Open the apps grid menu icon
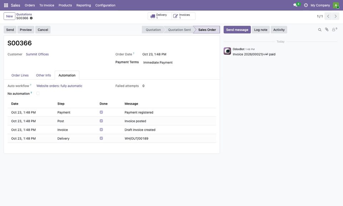 point(6,5)
